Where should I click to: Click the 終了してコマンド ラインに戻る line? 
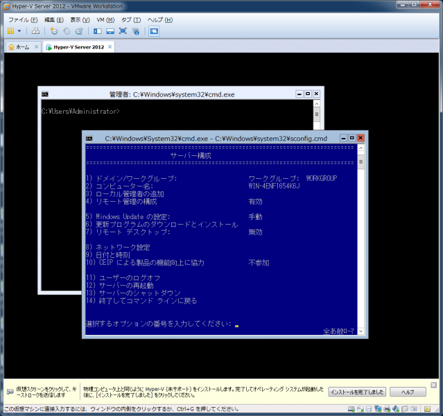click(x=141, y=301)
